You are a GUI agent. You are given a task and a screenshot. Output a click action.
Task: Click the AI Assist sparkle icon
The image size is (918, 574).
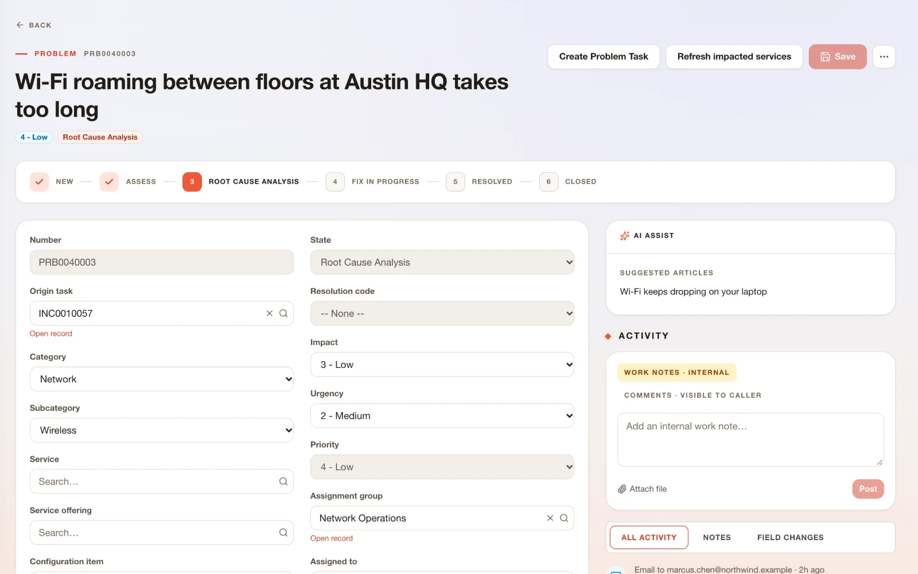click(625, 236)
